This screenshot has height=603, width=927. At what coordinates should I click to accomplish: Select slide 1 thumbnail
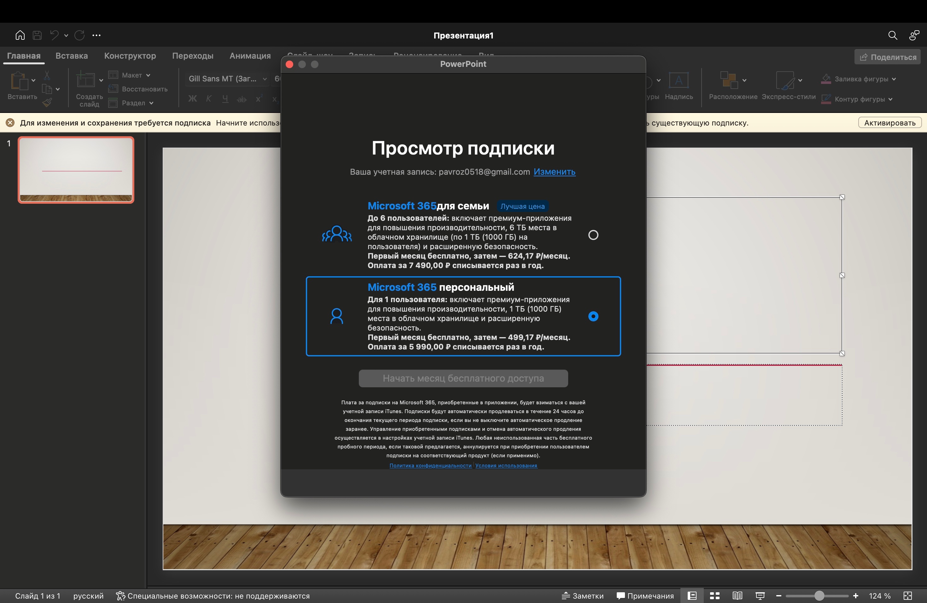pos(76,170)
